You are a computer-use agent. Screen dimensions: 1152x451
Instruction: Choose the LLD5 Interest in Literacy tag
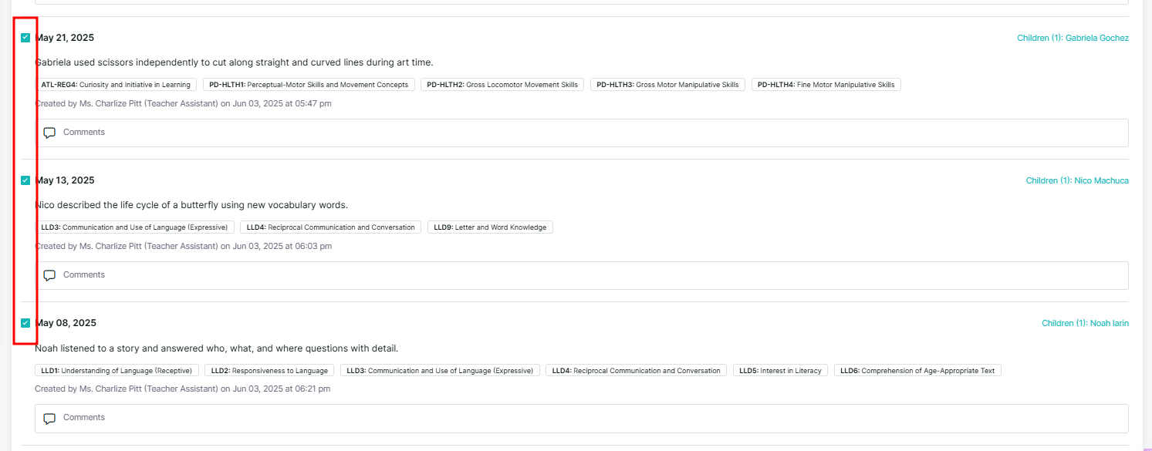pos(780,371)
